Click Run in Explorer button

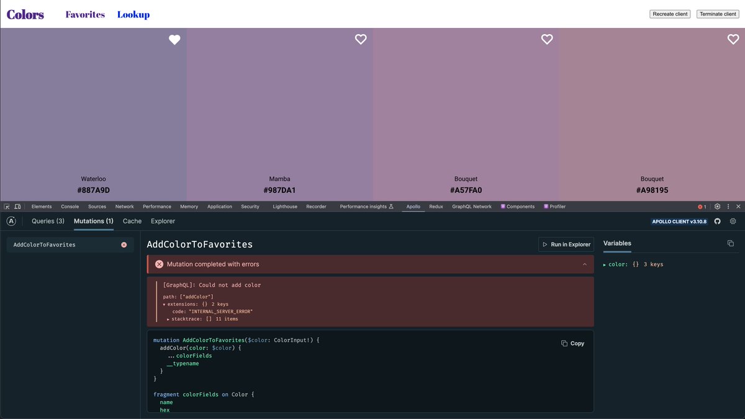click(566, 245)
